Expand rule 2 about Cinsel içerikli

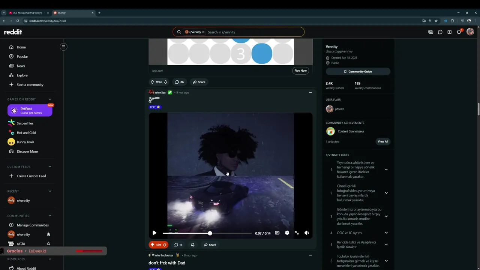pos(386,193)
